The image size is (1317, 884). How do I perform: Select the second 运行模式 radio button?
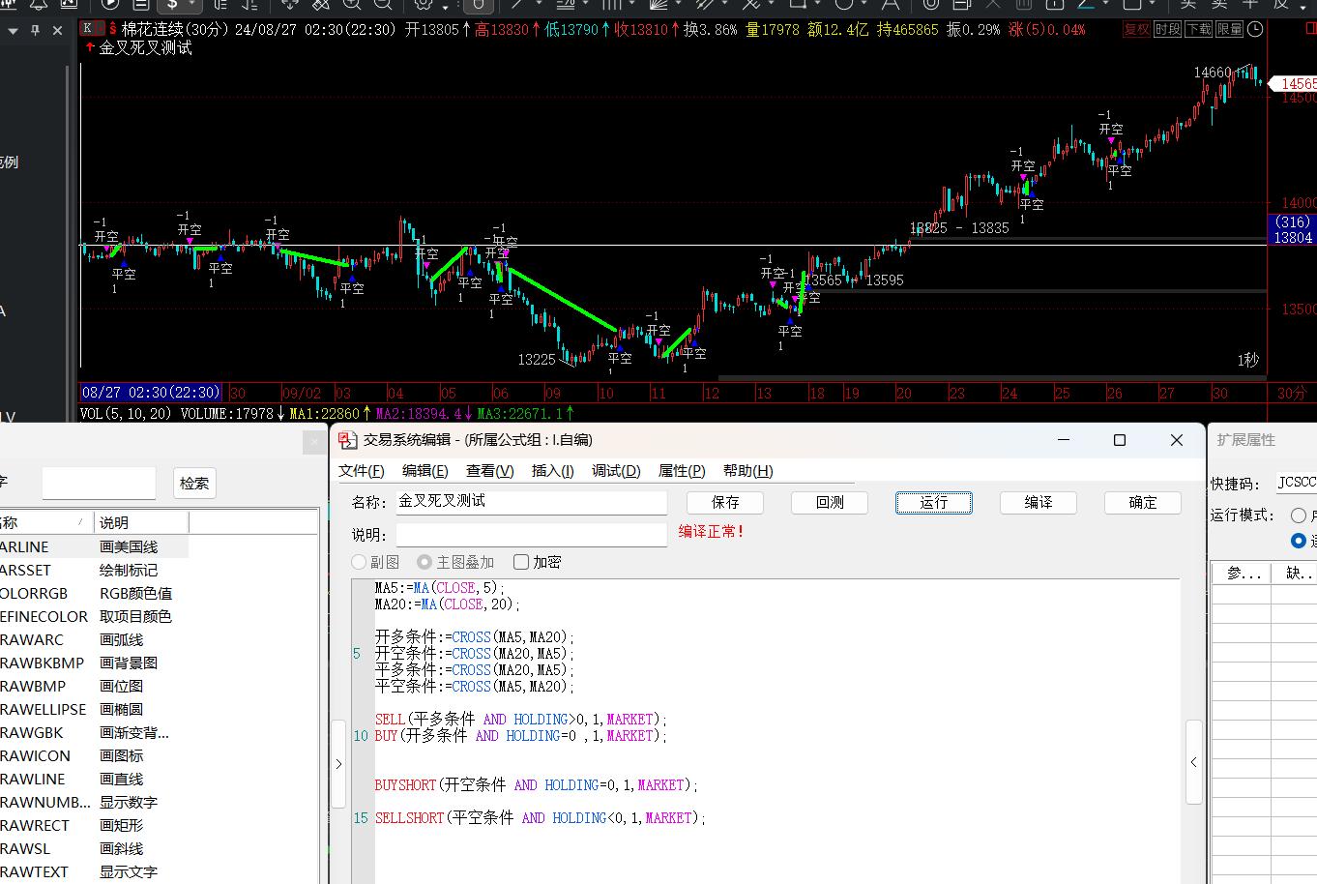click(x=1299, y=541)
